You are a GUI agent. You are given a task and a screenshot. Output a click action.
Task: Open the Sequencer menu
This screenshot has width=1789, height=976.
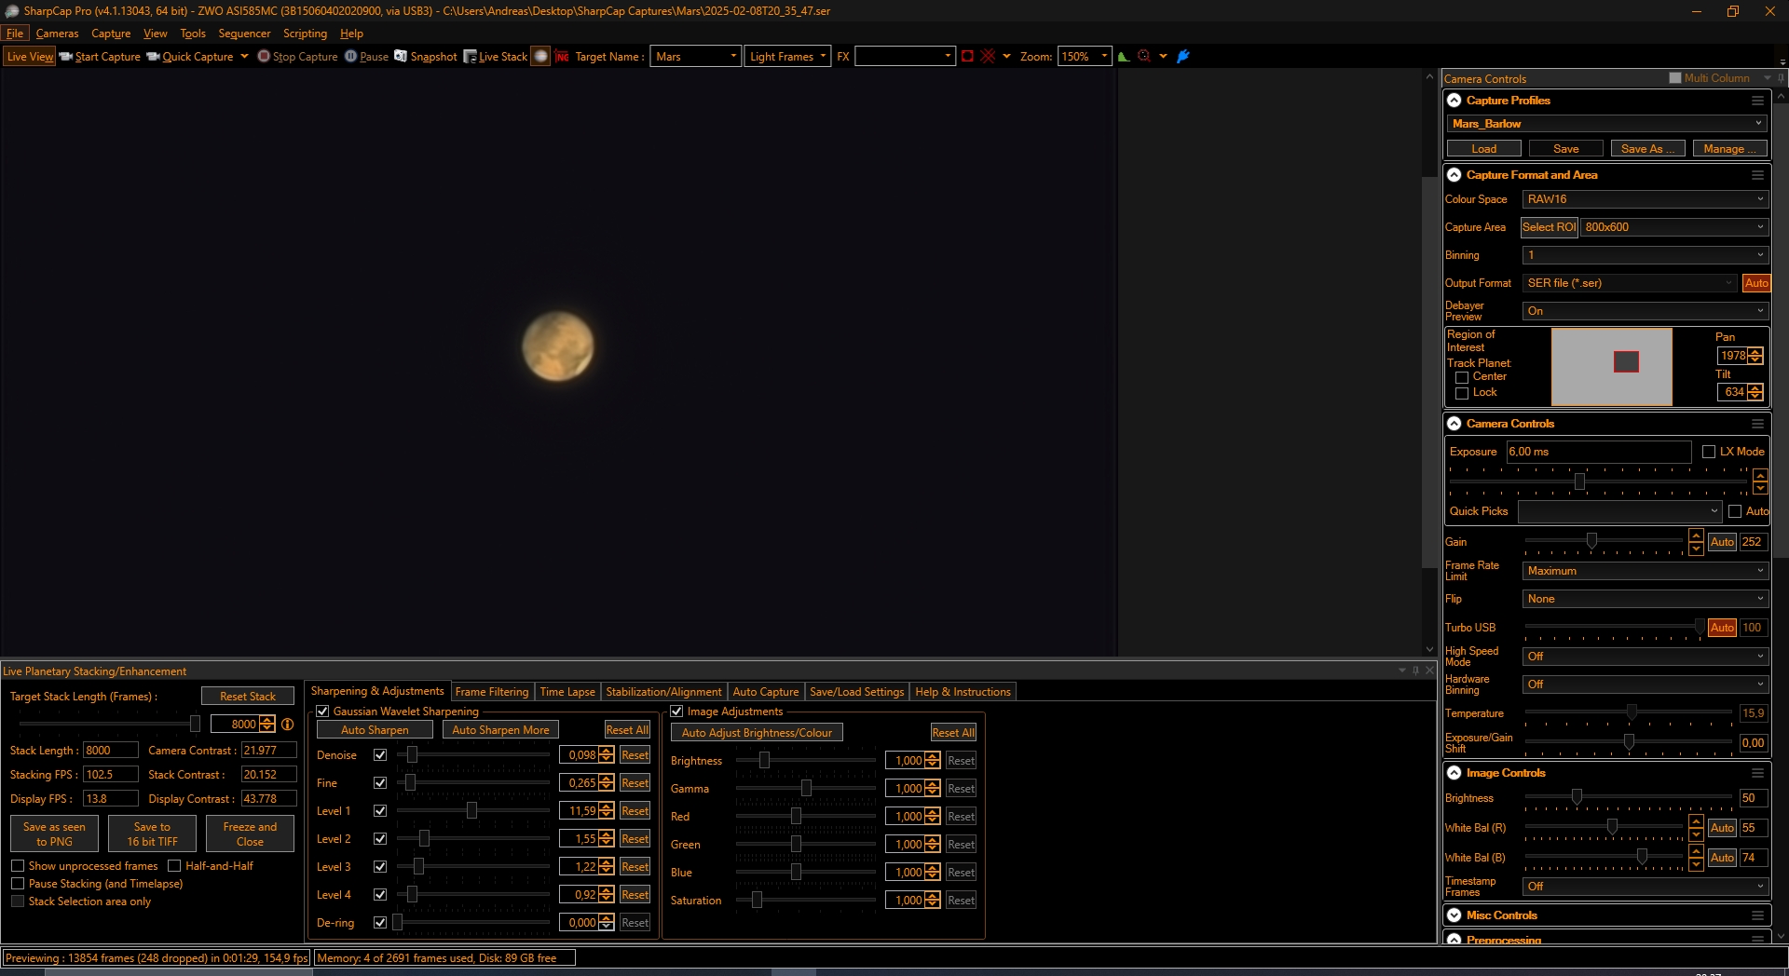(244, 34)
